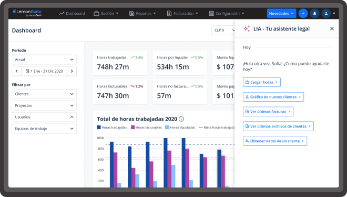
Task: Go to next period with right arrow
Action: pos(72,71)
